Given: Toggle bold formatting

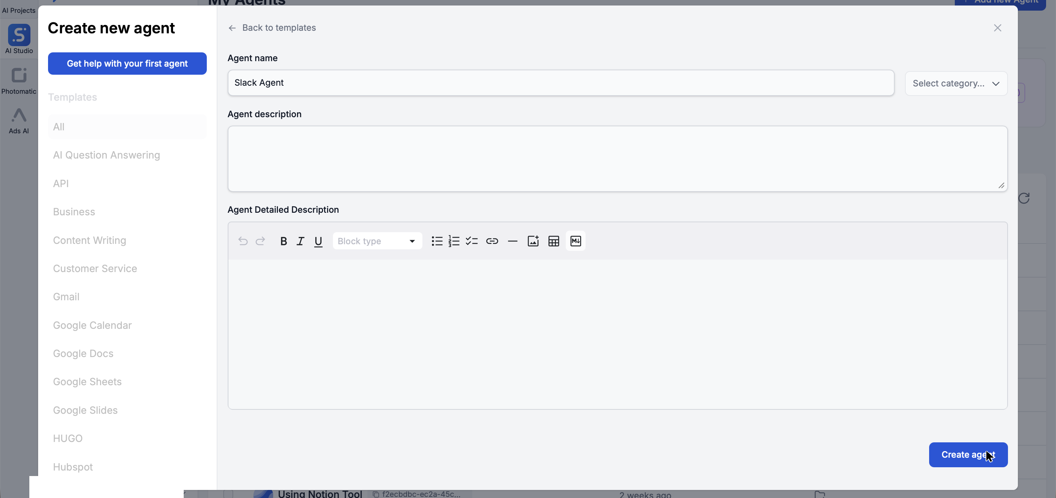Looking at the screenshot, I should tap(283, 241).
